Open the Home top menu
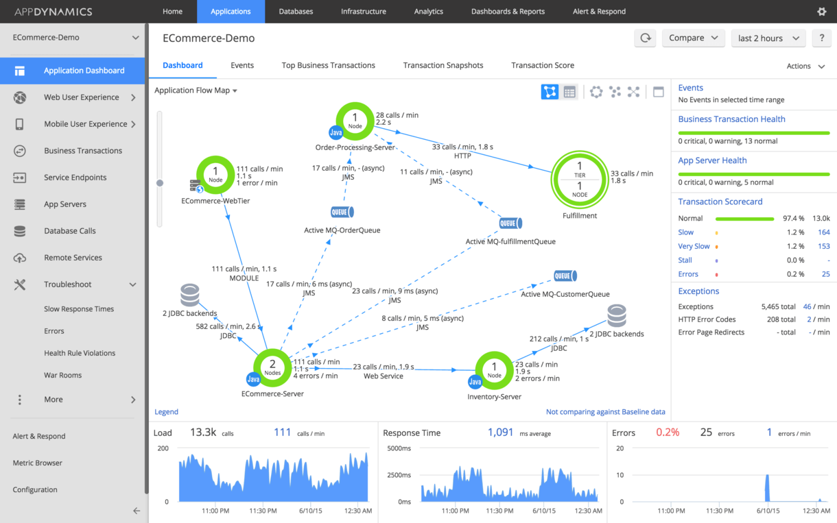Viewport: 837px width, 523px height. pyautogui.click(x=172, y=12)
